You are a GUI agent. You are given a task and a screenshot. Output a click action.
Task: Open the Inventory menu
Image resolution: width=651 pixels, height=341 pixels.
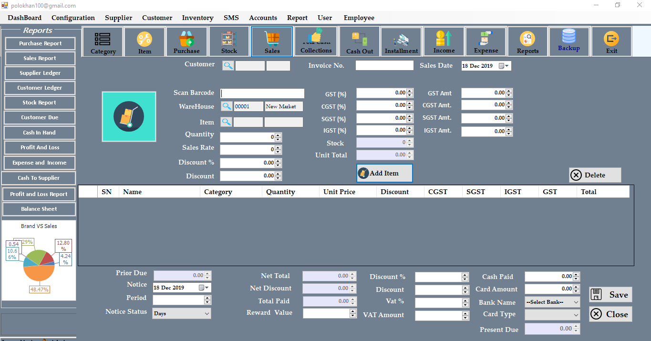[x=197, y=18]
